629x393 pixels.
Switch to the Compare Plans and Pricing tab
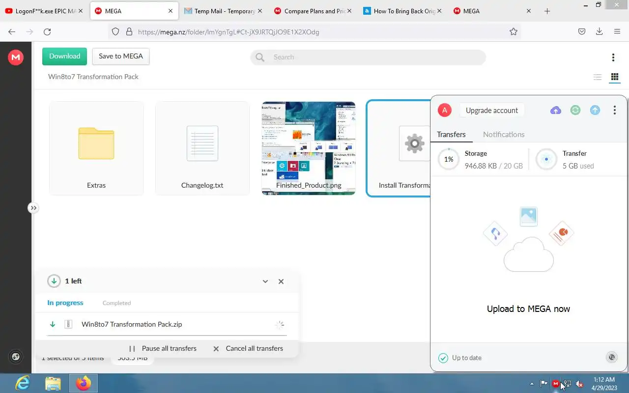[x=313, y=11]
